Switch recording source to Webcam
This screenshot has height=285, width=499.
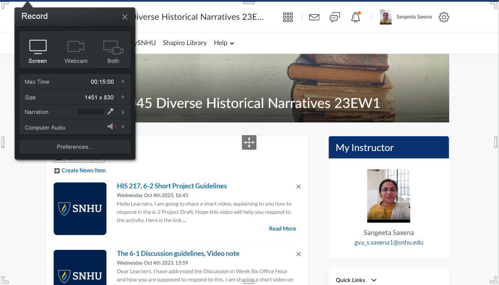click(76, 50)
